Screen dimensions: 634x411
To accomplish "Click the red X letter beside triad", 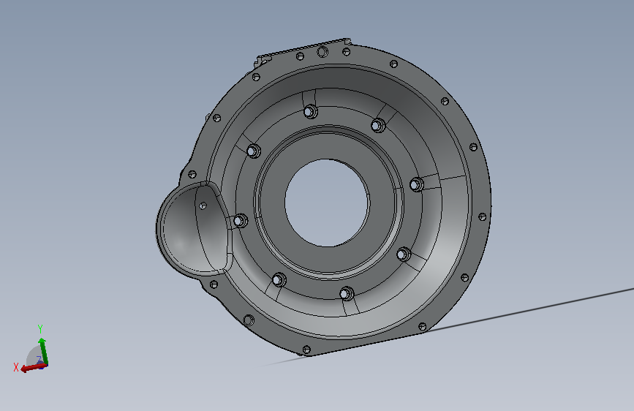I will pyautogui.click(x=16, y=367).
